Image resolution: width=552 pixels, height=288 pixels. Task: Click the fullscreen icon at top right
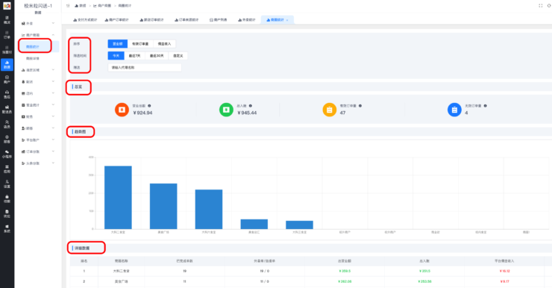pos(540,6)
